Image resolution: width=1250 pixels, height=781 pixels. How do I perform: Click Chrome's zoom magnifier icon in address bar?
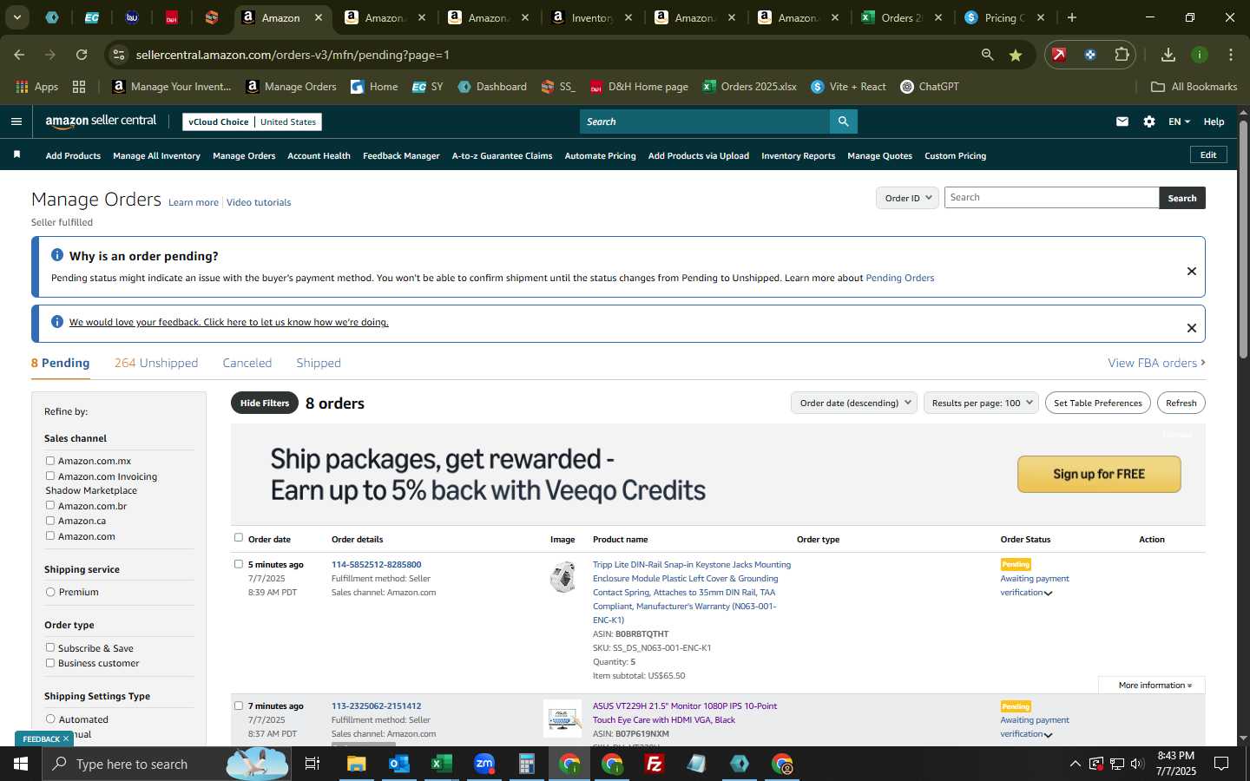[x=987, y=55]
